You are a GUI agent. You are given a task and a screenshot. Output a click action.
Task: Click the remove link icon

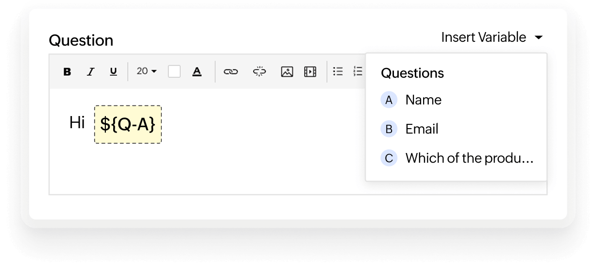[x=259, y=72]
